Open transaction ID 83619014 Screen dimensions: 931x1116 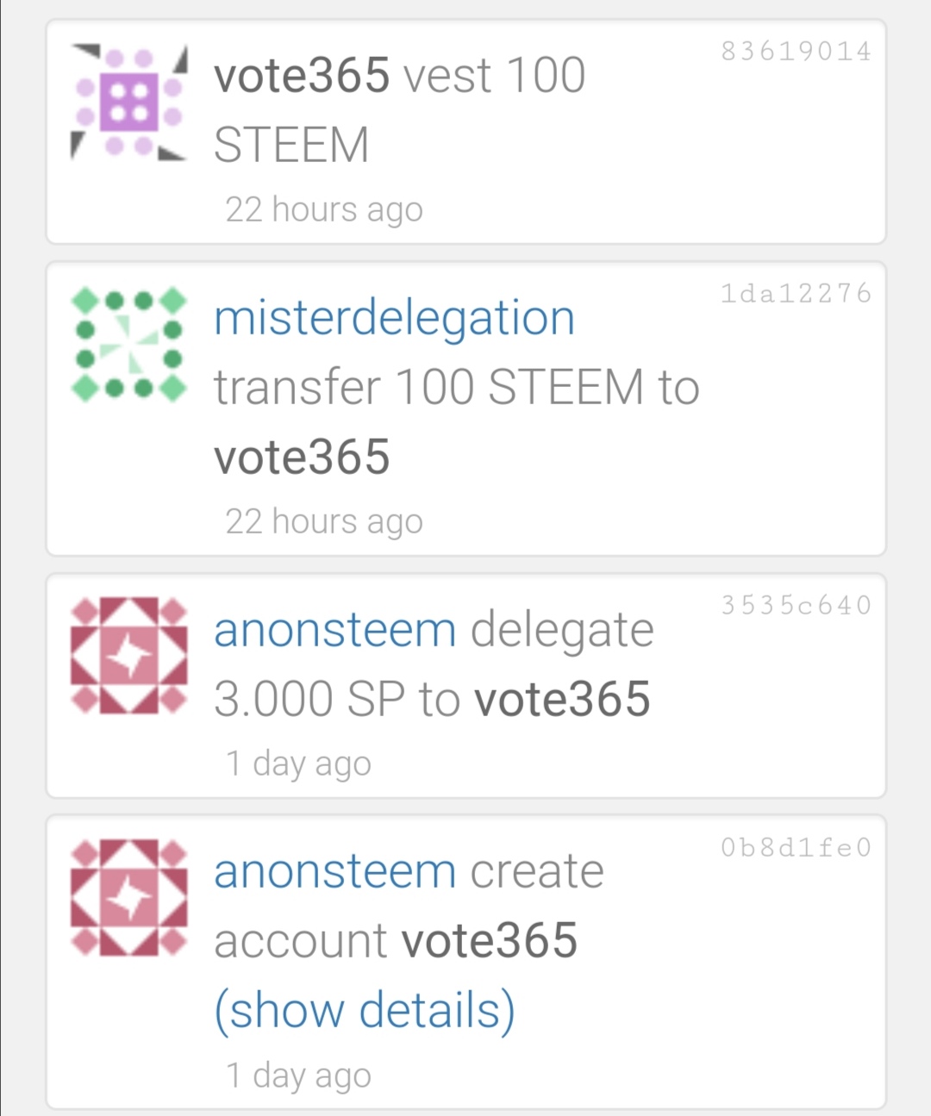point(796,52)
